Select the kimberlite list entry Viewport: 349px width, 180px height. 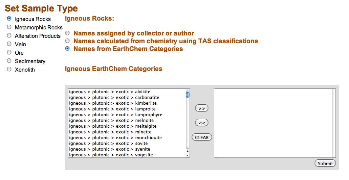(x=127, y=103)
